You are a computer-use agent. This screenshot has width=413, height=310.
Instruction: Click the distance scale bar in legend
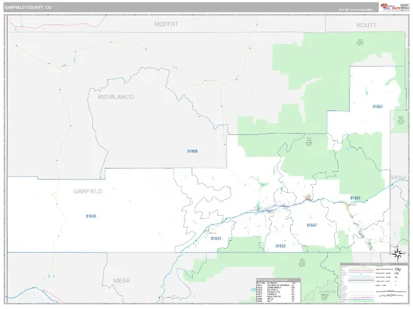[x=391, y=291]
